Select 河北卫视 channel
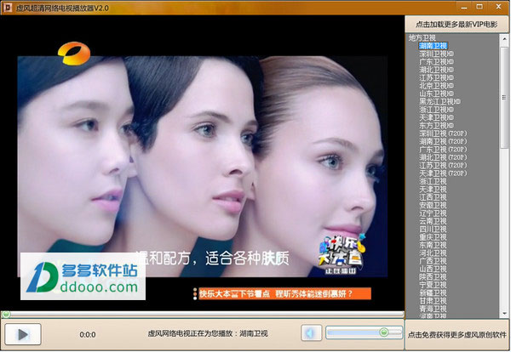511x352 pixels. [433, 253]
